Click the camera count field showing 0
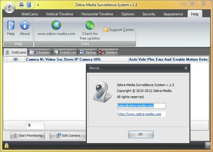This screenshot has height=152, width=213. click(35, 125)
